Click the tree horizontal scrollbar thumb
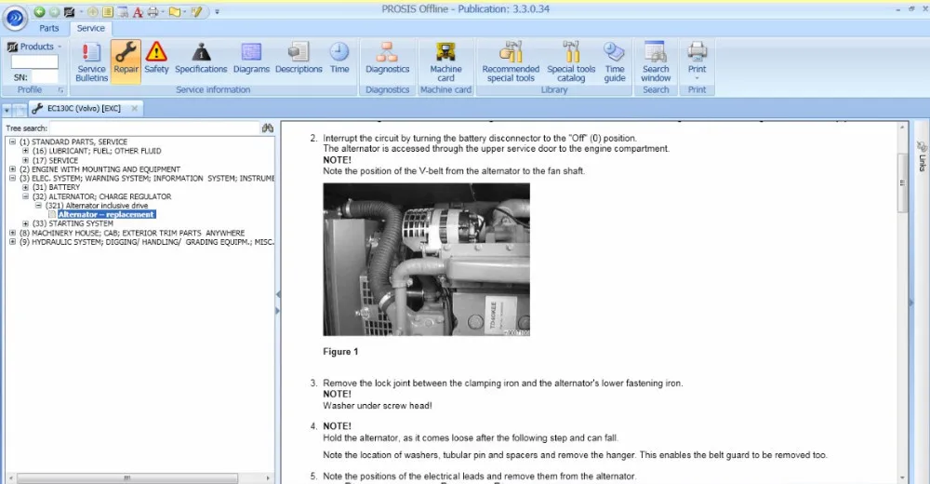 pos(126,477)
